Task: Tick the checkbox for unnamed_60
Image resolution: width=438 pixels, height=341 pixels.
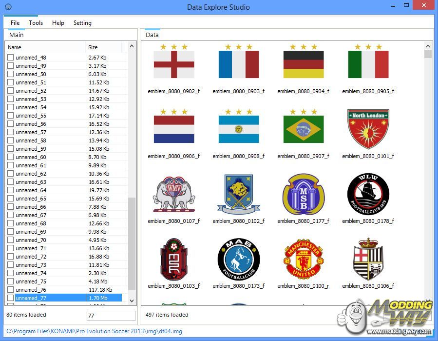Action: 10,157
